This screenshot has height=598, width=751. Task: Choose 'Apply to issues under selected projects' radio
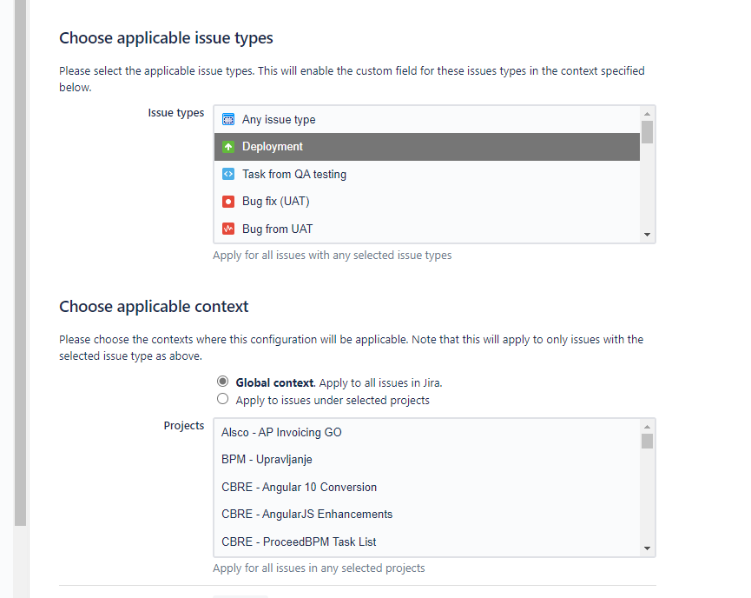pos(223,398)
